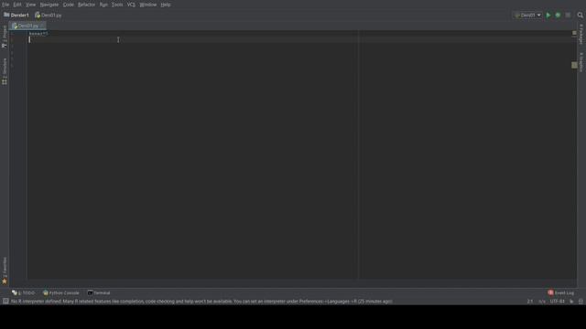Open the File menu
Image resolution: width=586 pixels, height=329 pixels.
5,5
